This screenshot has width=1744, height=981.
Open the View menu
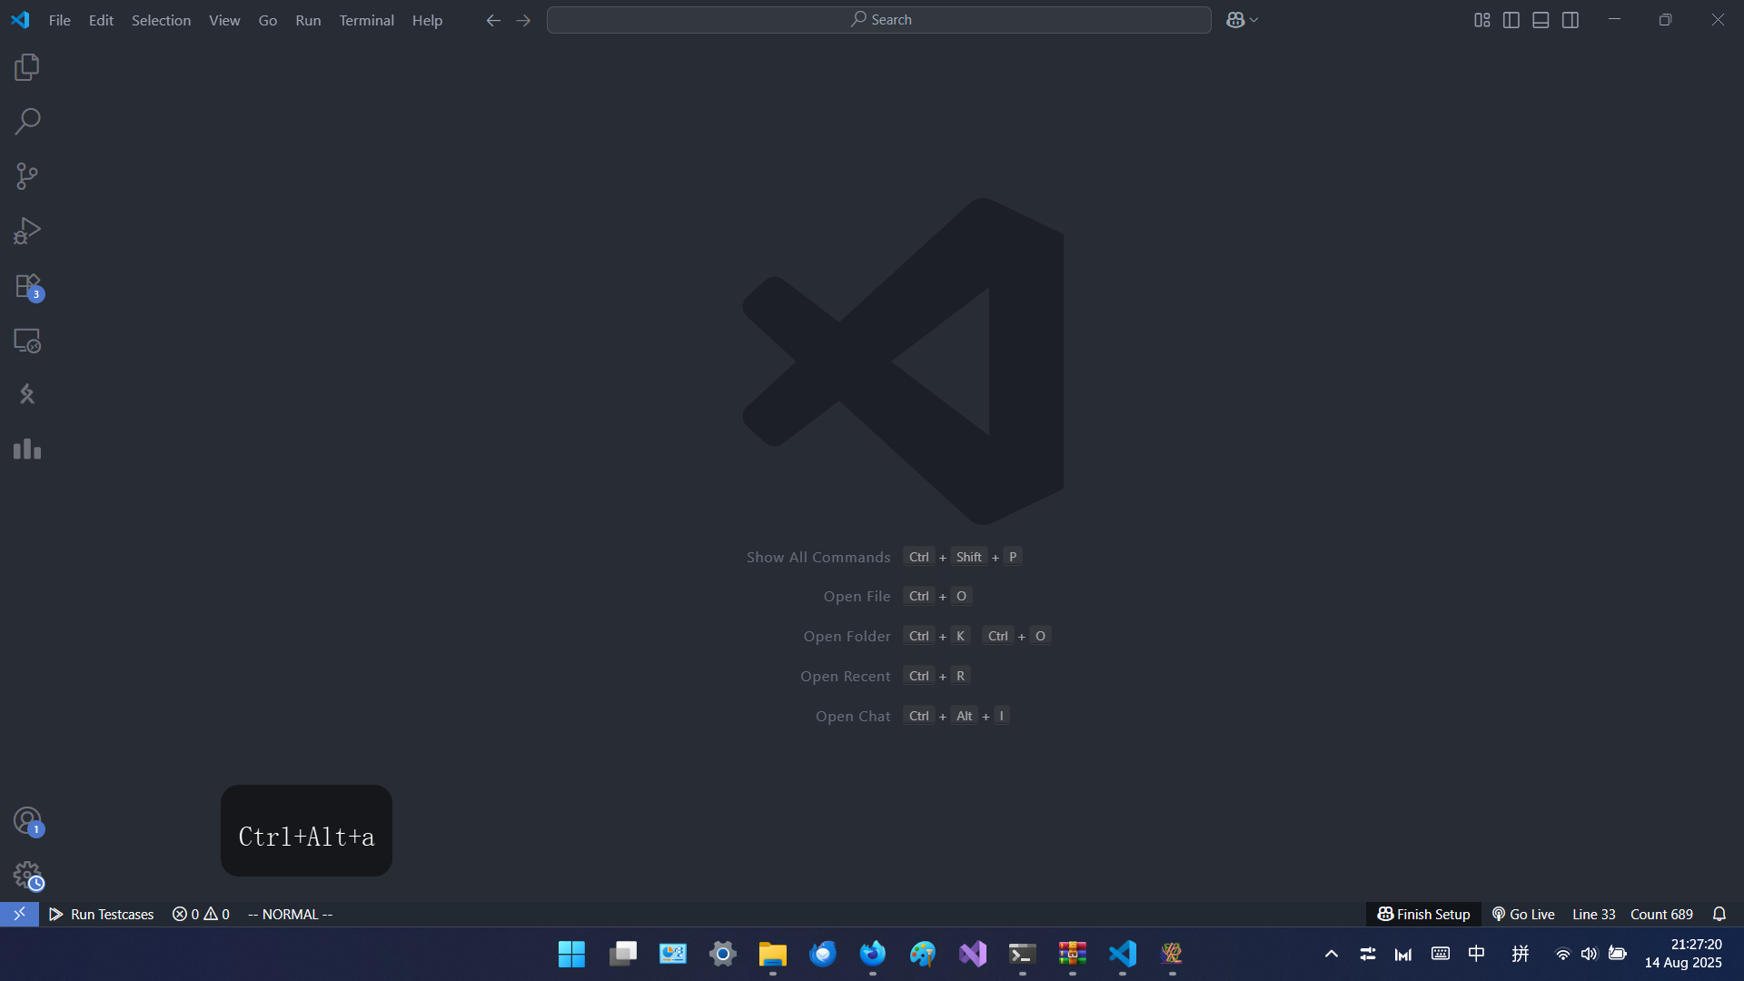[224, 20]
